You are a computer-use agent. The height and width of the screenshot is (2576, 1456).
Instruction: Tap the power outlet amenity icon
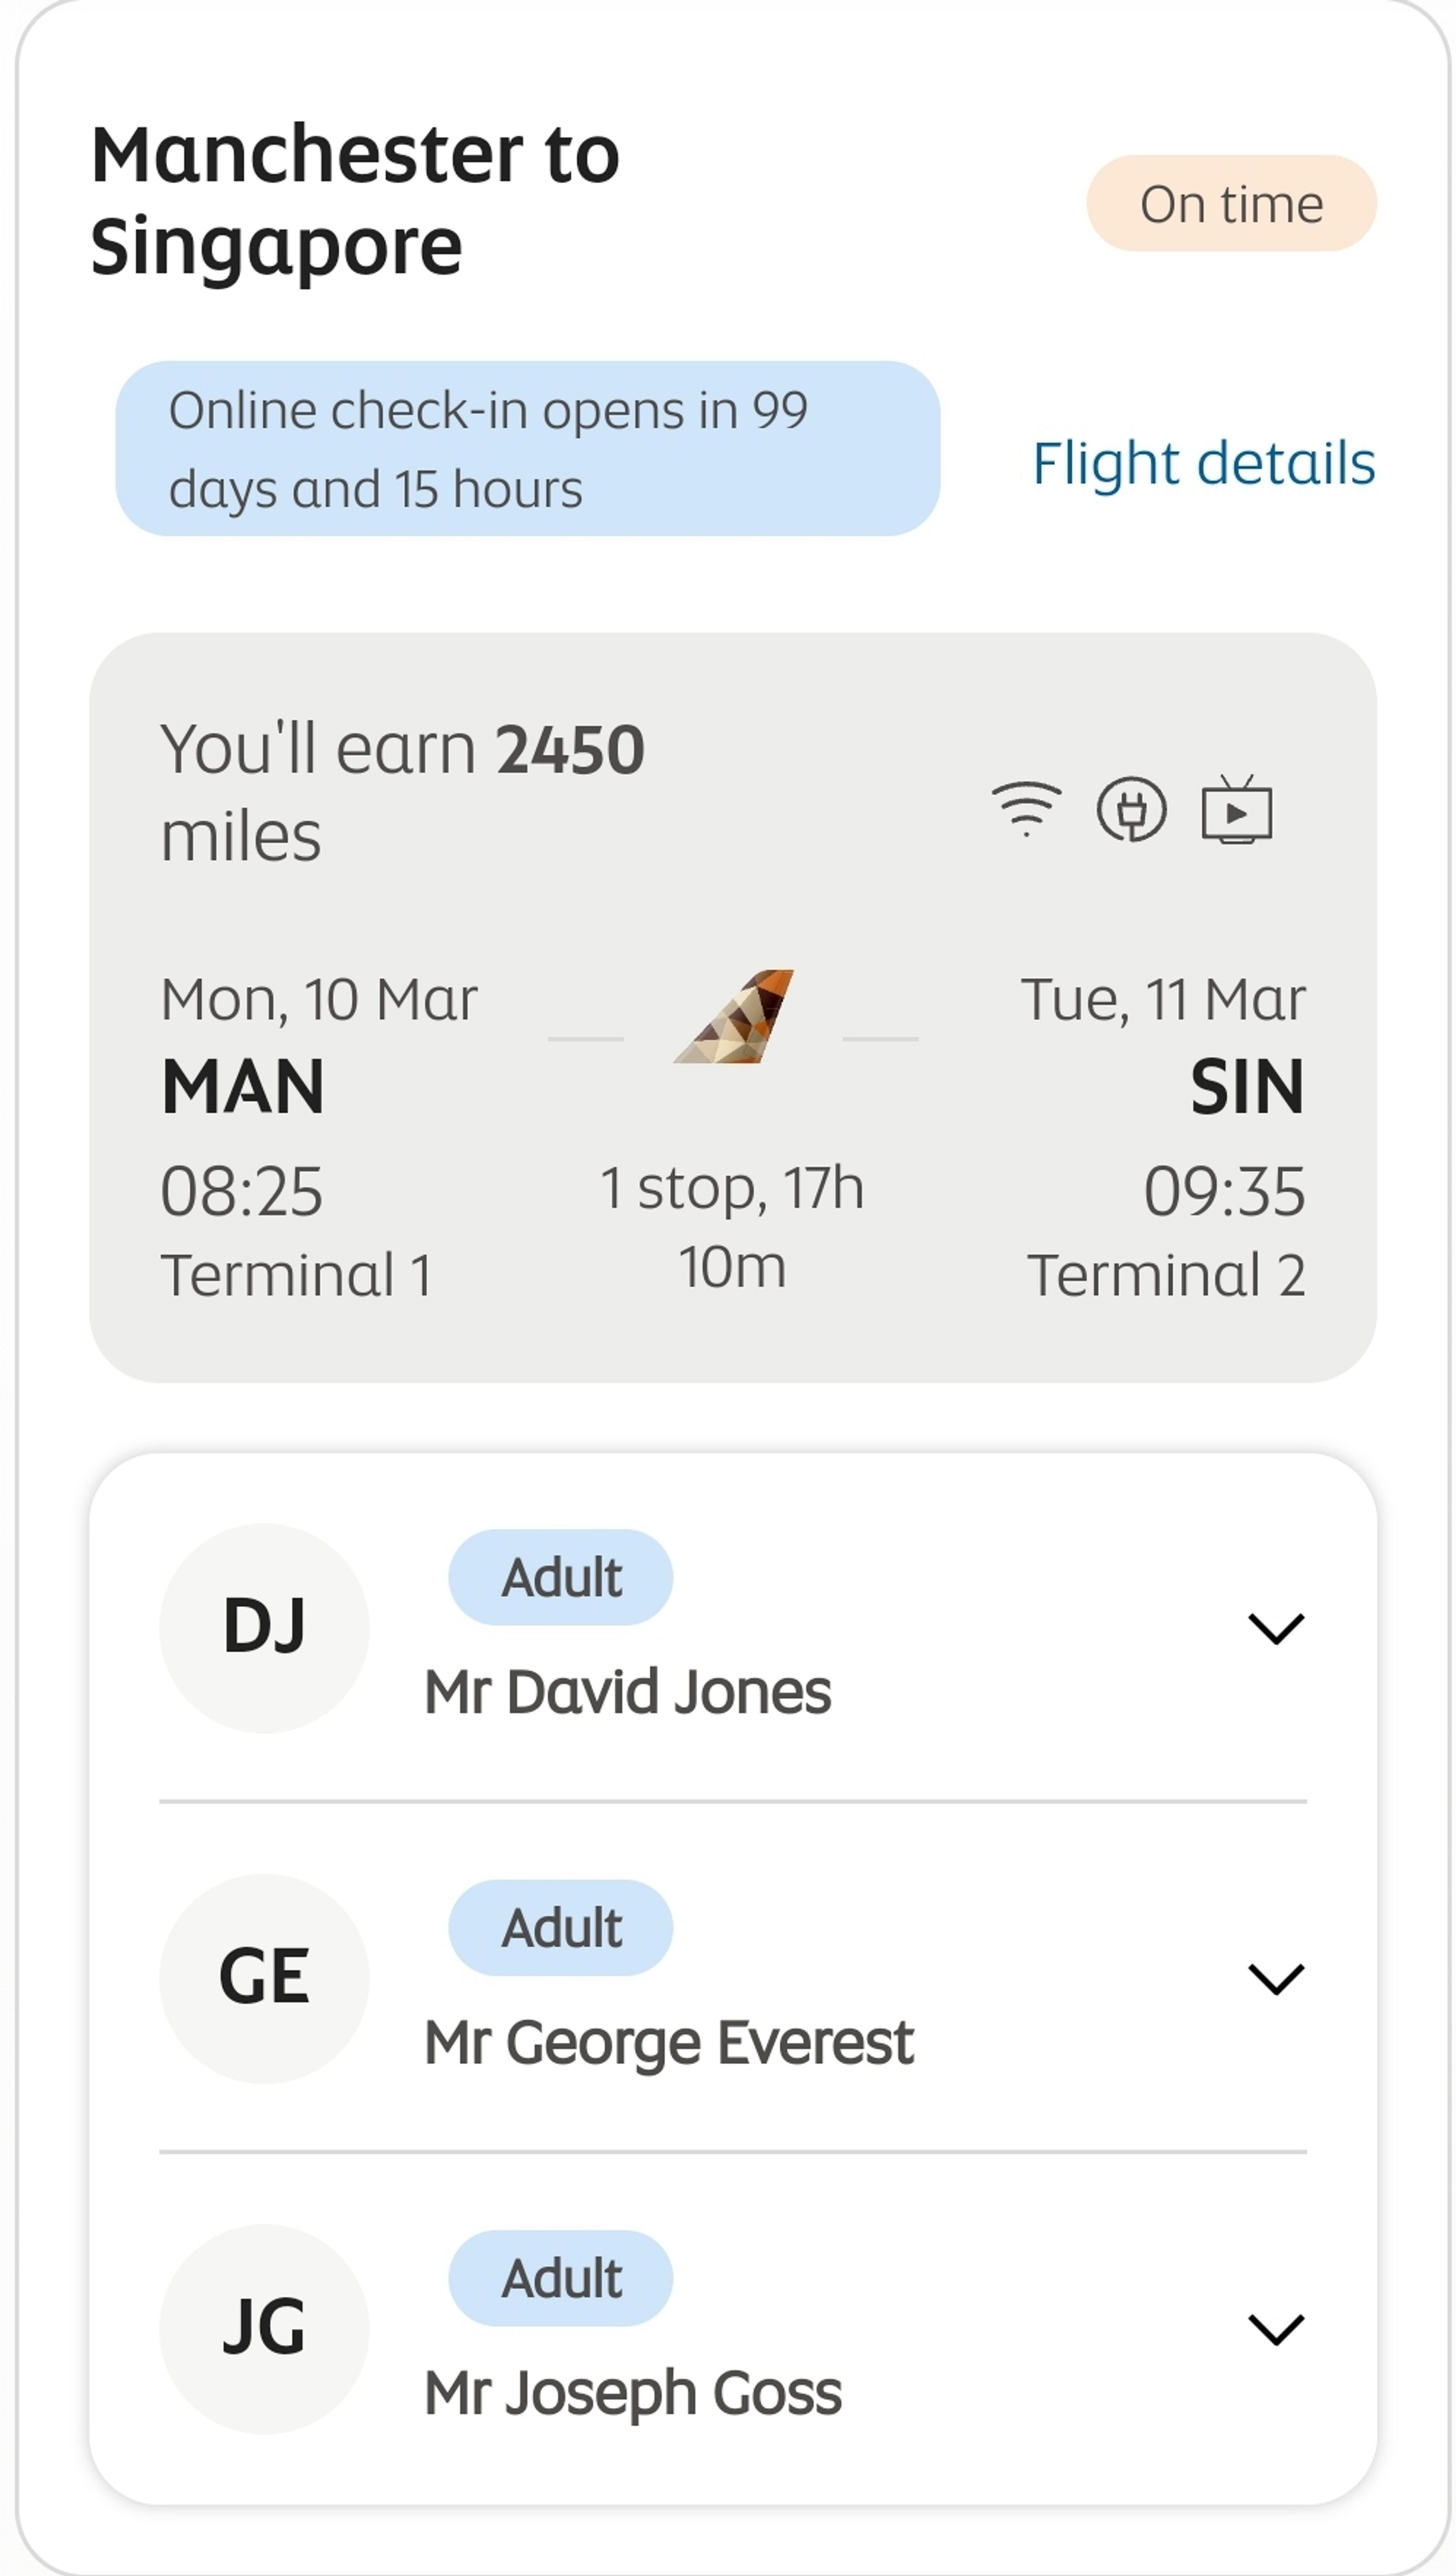click(x=1131, y=809)
